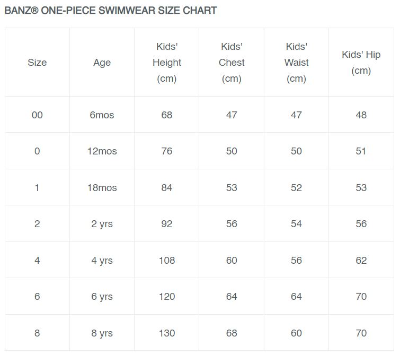
Task: Select the height value 84 cell
Action: click(x=167, y=188)
